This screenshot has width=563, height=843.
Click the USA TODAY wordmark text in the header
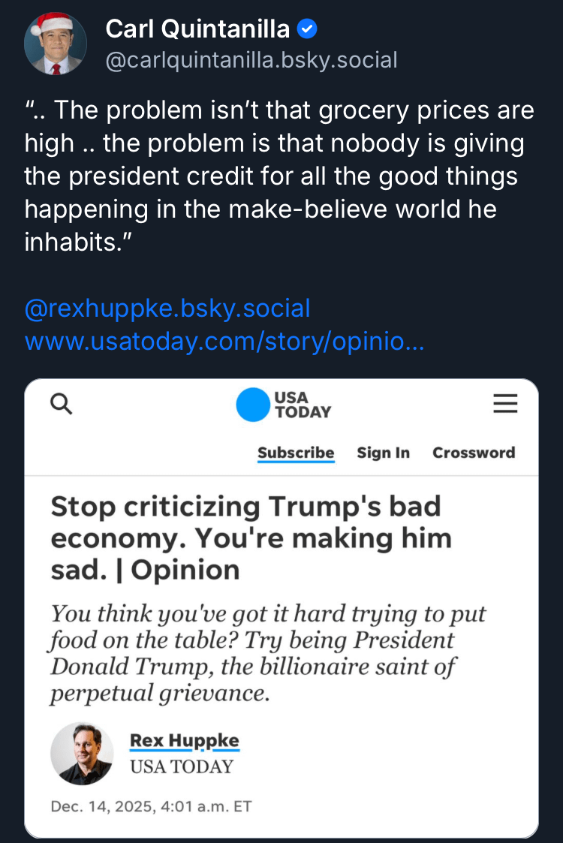(303, 405)
